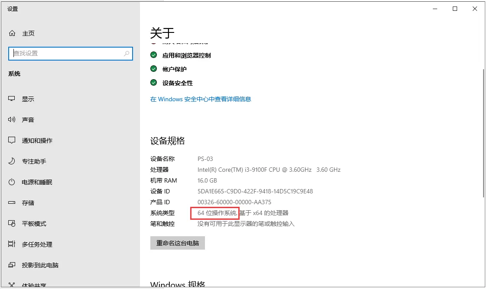Click the 重命名这台电脑 button

pos(177,243)
